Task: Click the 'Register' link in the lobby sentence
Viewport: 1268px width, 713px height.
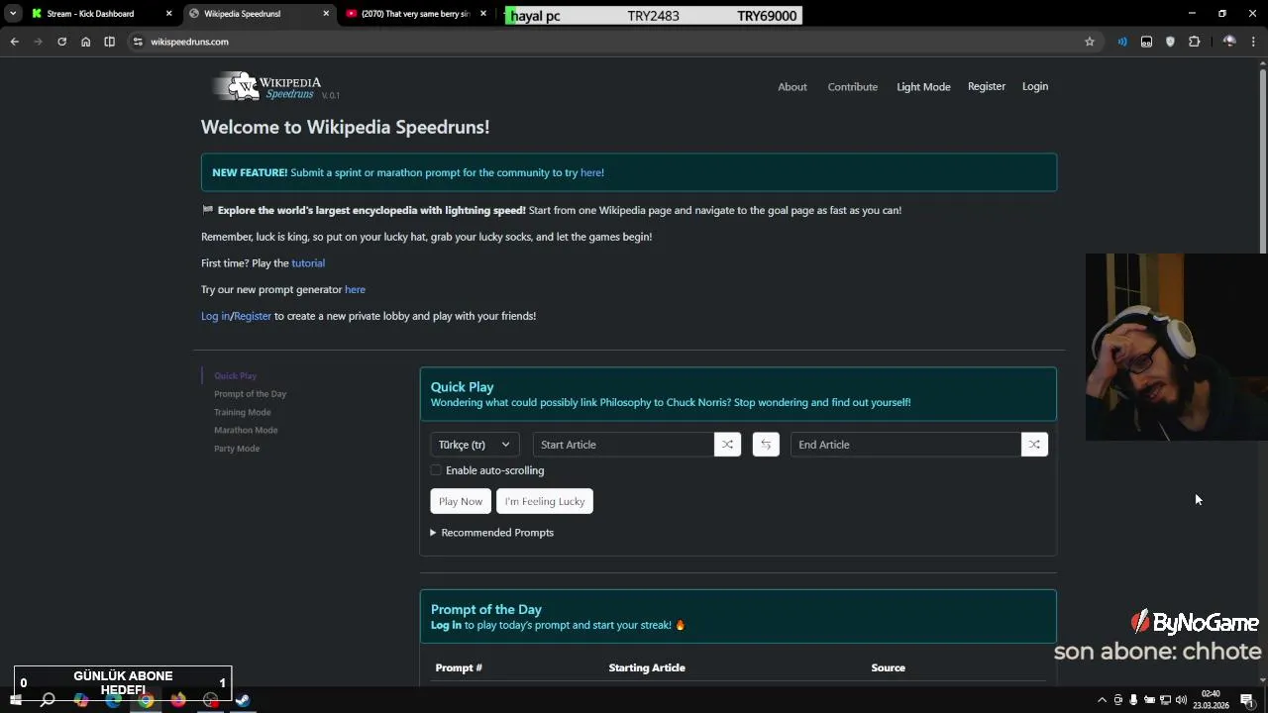Action: (x=253, y=316)
